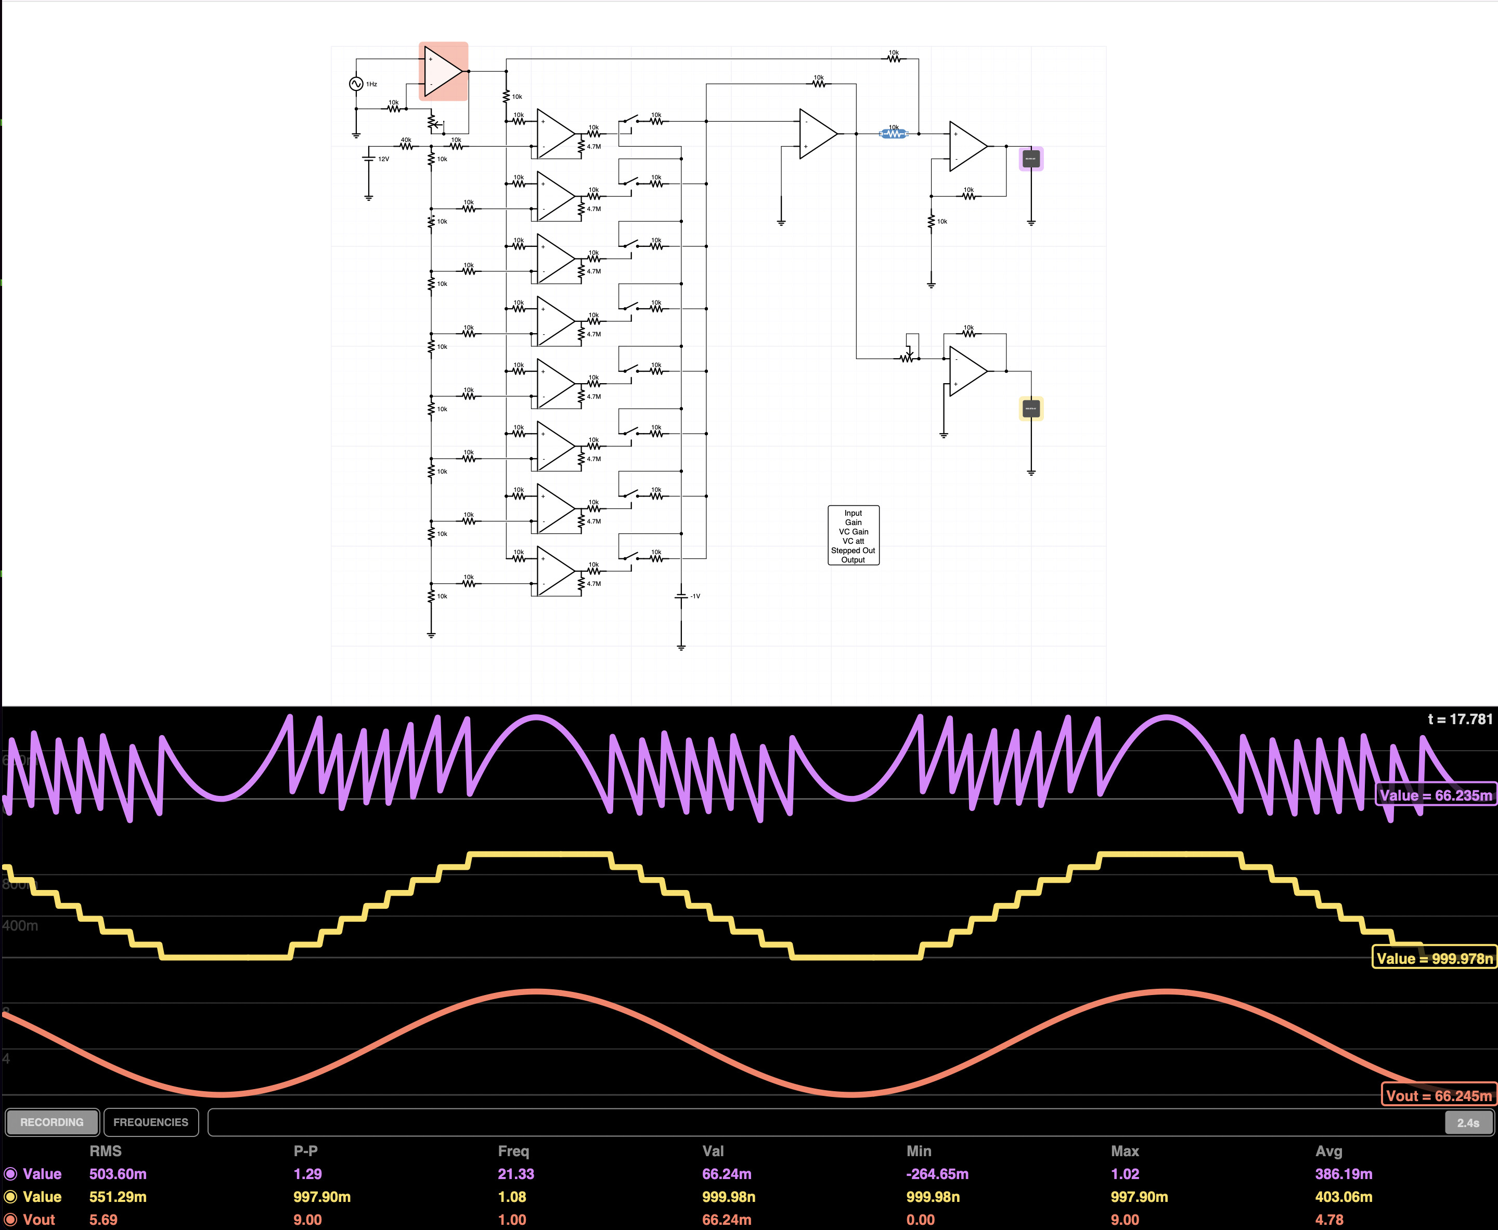Select the purple voltmeter probe
The image size is (1498, 1230).
tap(1031, 159)
